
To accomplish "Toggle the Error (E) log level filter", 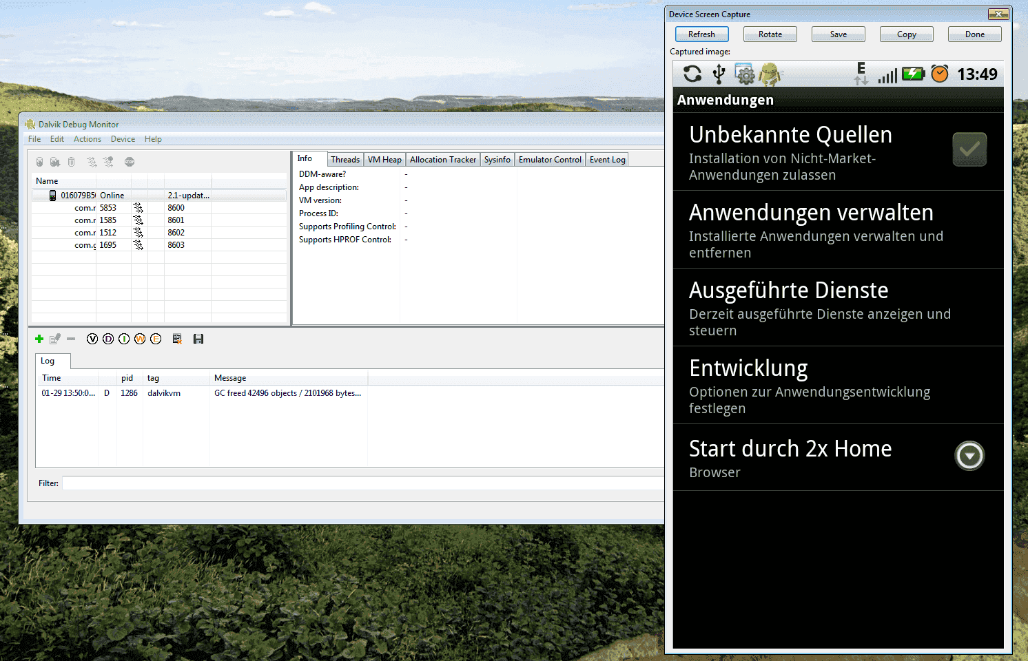I will pos(156,339).
